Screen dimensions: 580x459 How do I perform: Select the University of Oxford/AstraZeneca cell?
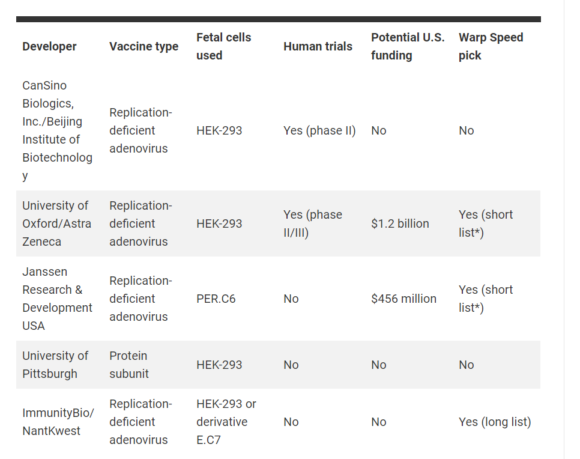click(x=57, y=223)
